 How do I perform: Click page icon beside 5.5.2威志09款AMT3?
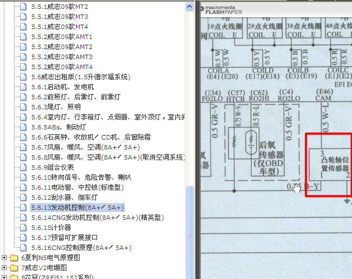(23, 57)
